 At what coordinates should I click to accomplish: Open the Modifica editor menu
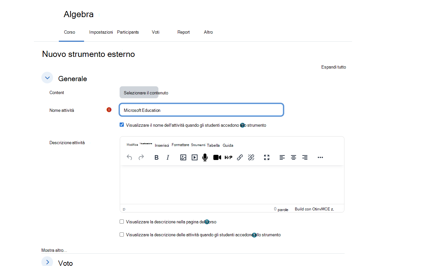coord(132,145)
